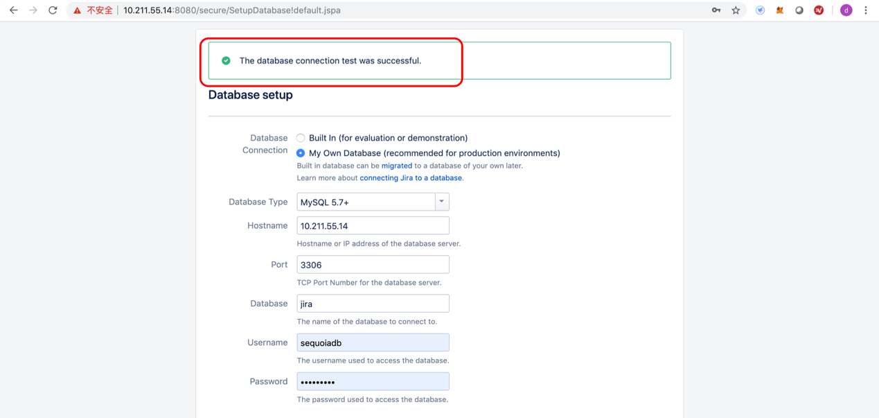Click the password used to access help text
The height and width of the screenshot is (418, 879).
(373, 399)
